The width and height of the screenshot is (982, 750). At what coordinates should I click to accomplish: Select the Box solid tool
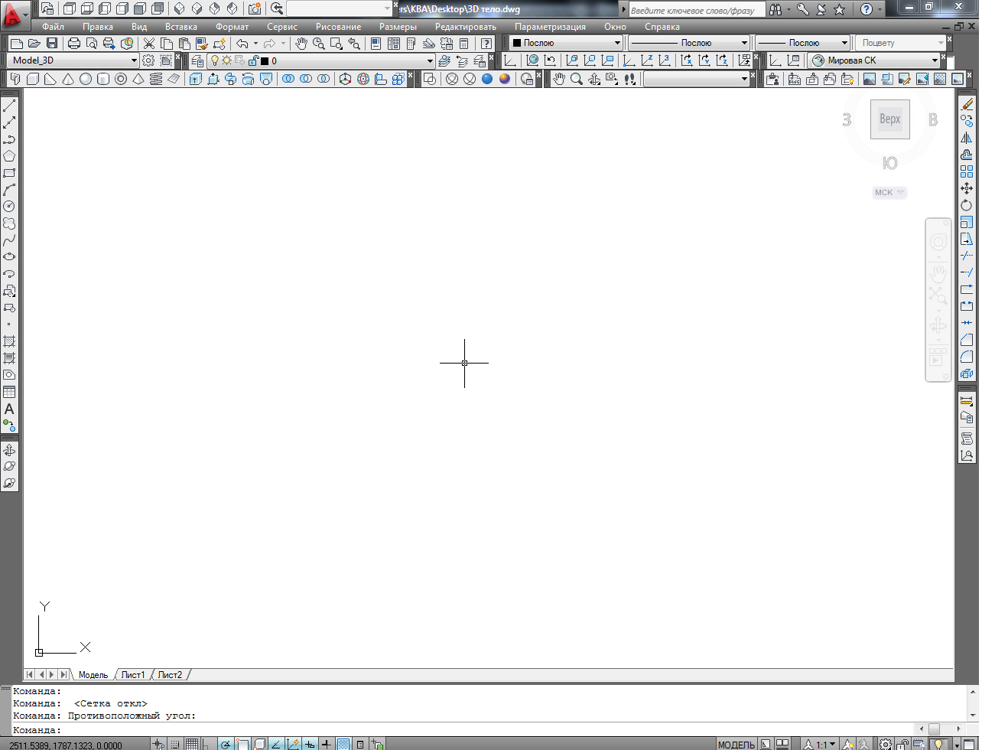[33, 79]
